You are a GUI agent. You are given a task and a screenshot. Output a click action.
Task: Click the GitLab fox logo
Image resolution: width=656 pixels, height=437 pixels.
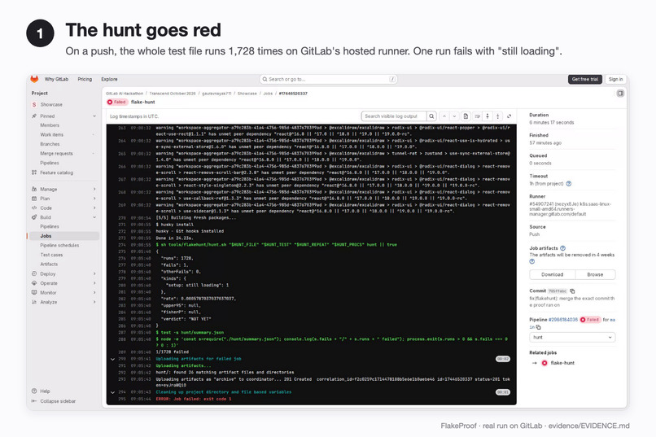point(34,79)
